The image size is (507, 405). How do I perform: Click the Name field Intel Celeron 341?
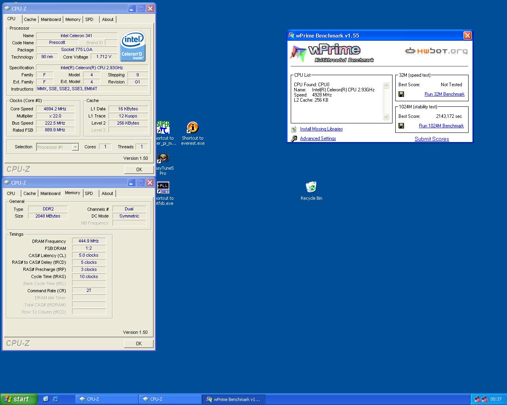[76, 36]
